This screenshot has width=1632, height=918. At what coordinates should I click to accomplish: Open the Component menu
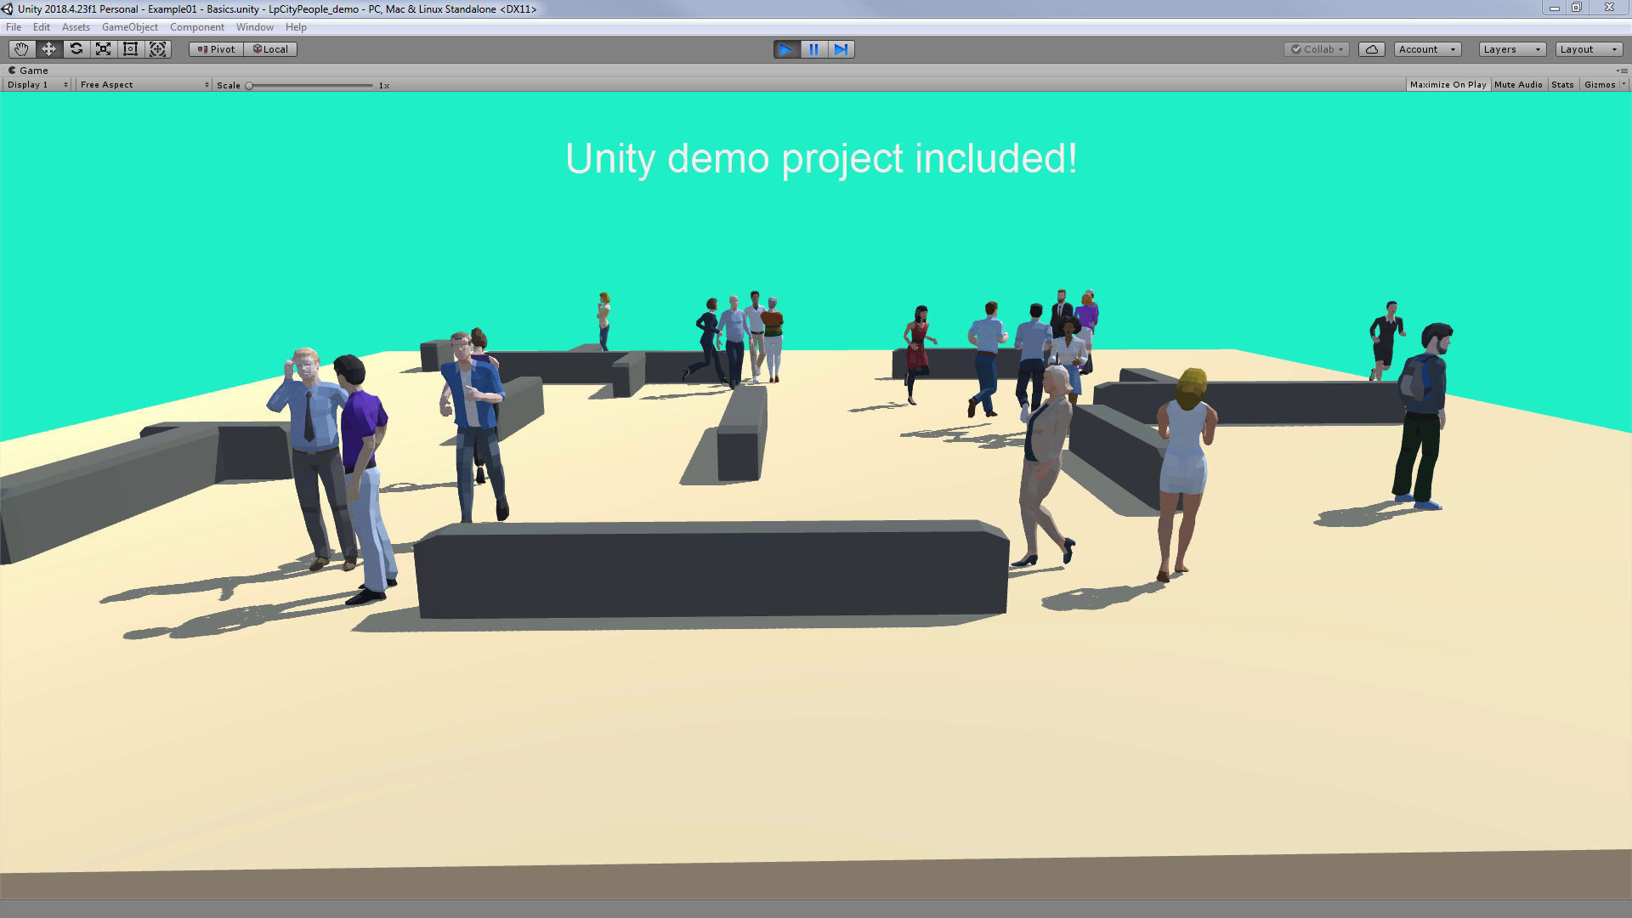point(197,27)
